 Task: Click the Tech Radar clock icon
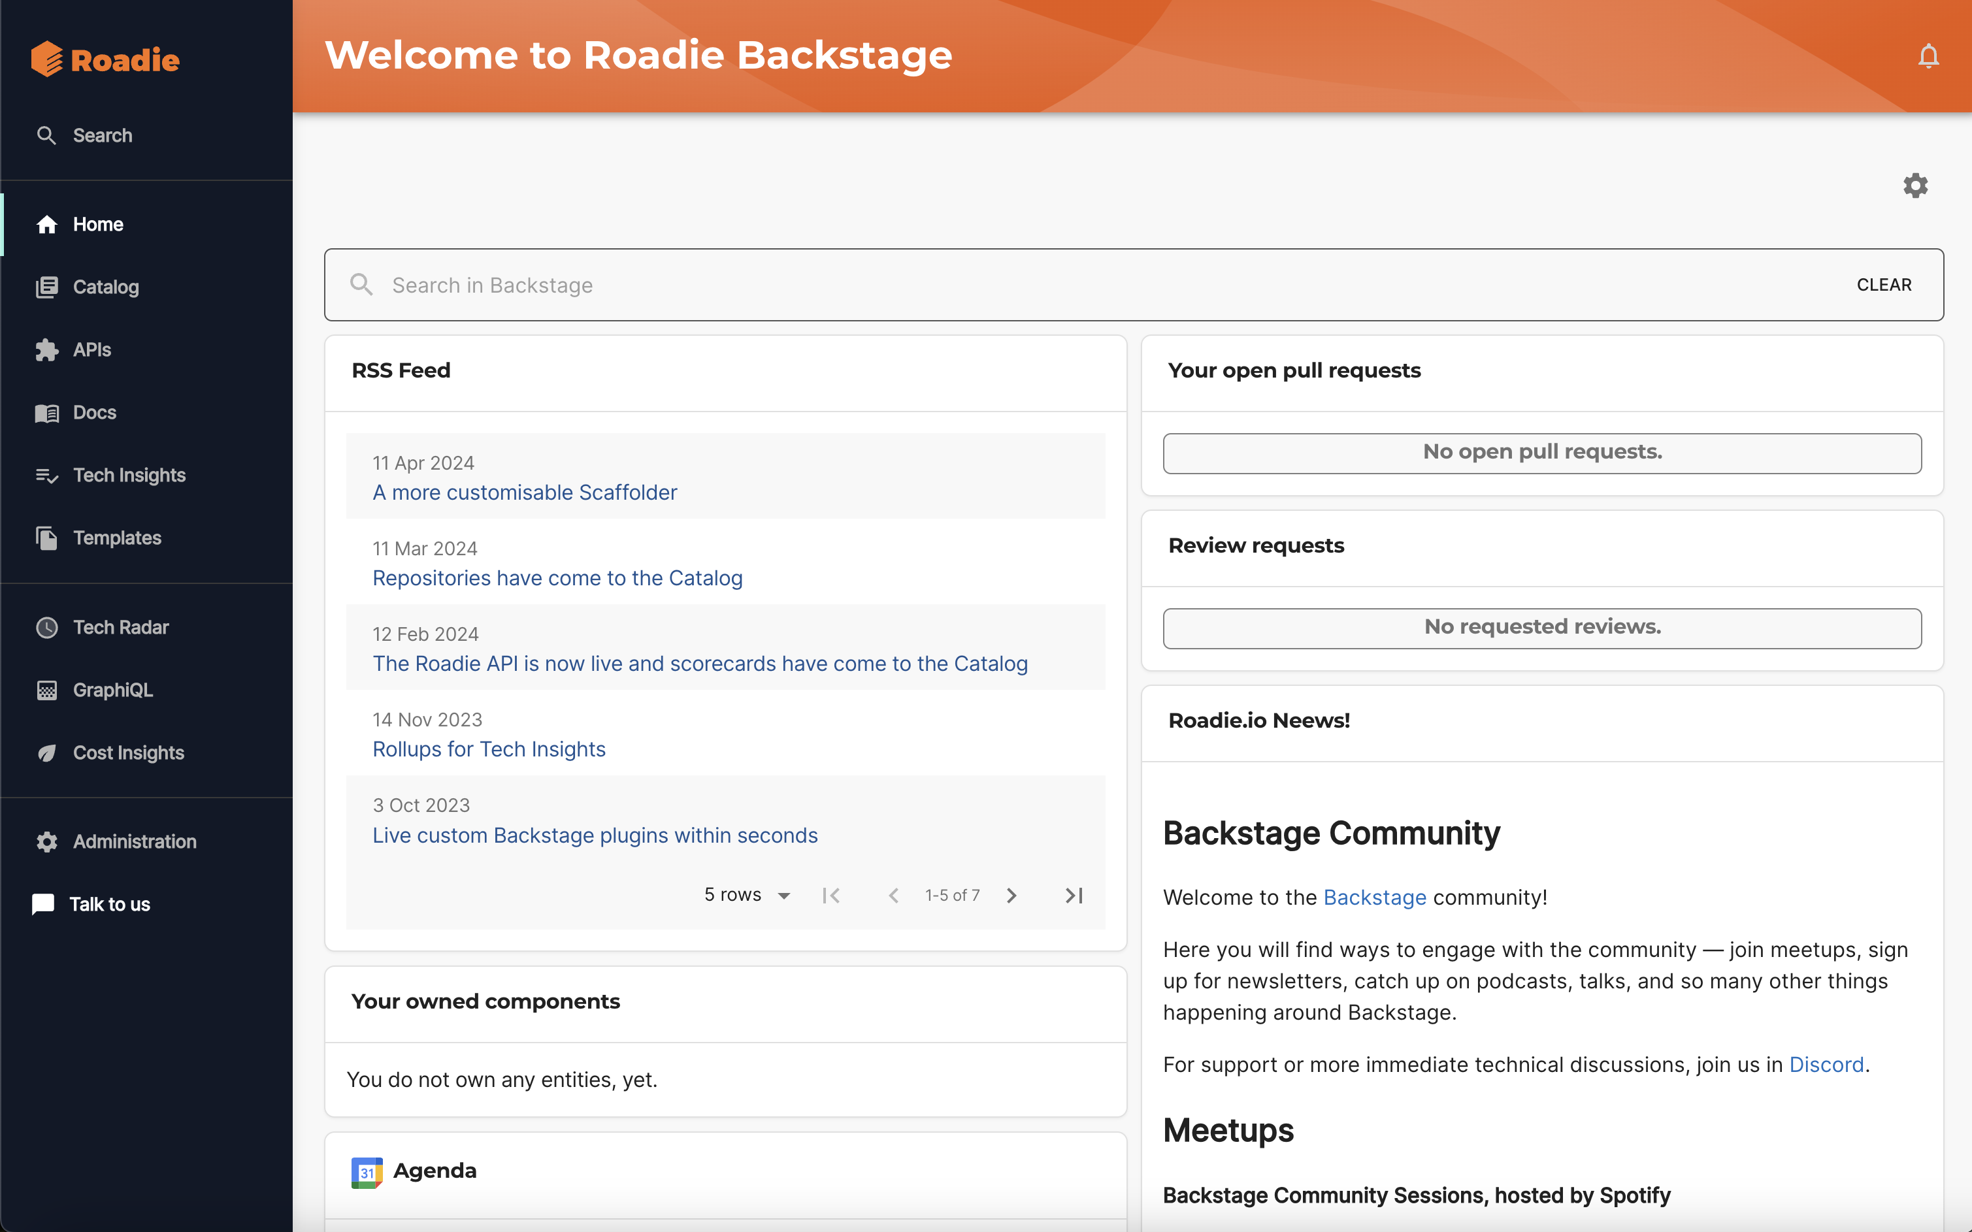(46, 627)
